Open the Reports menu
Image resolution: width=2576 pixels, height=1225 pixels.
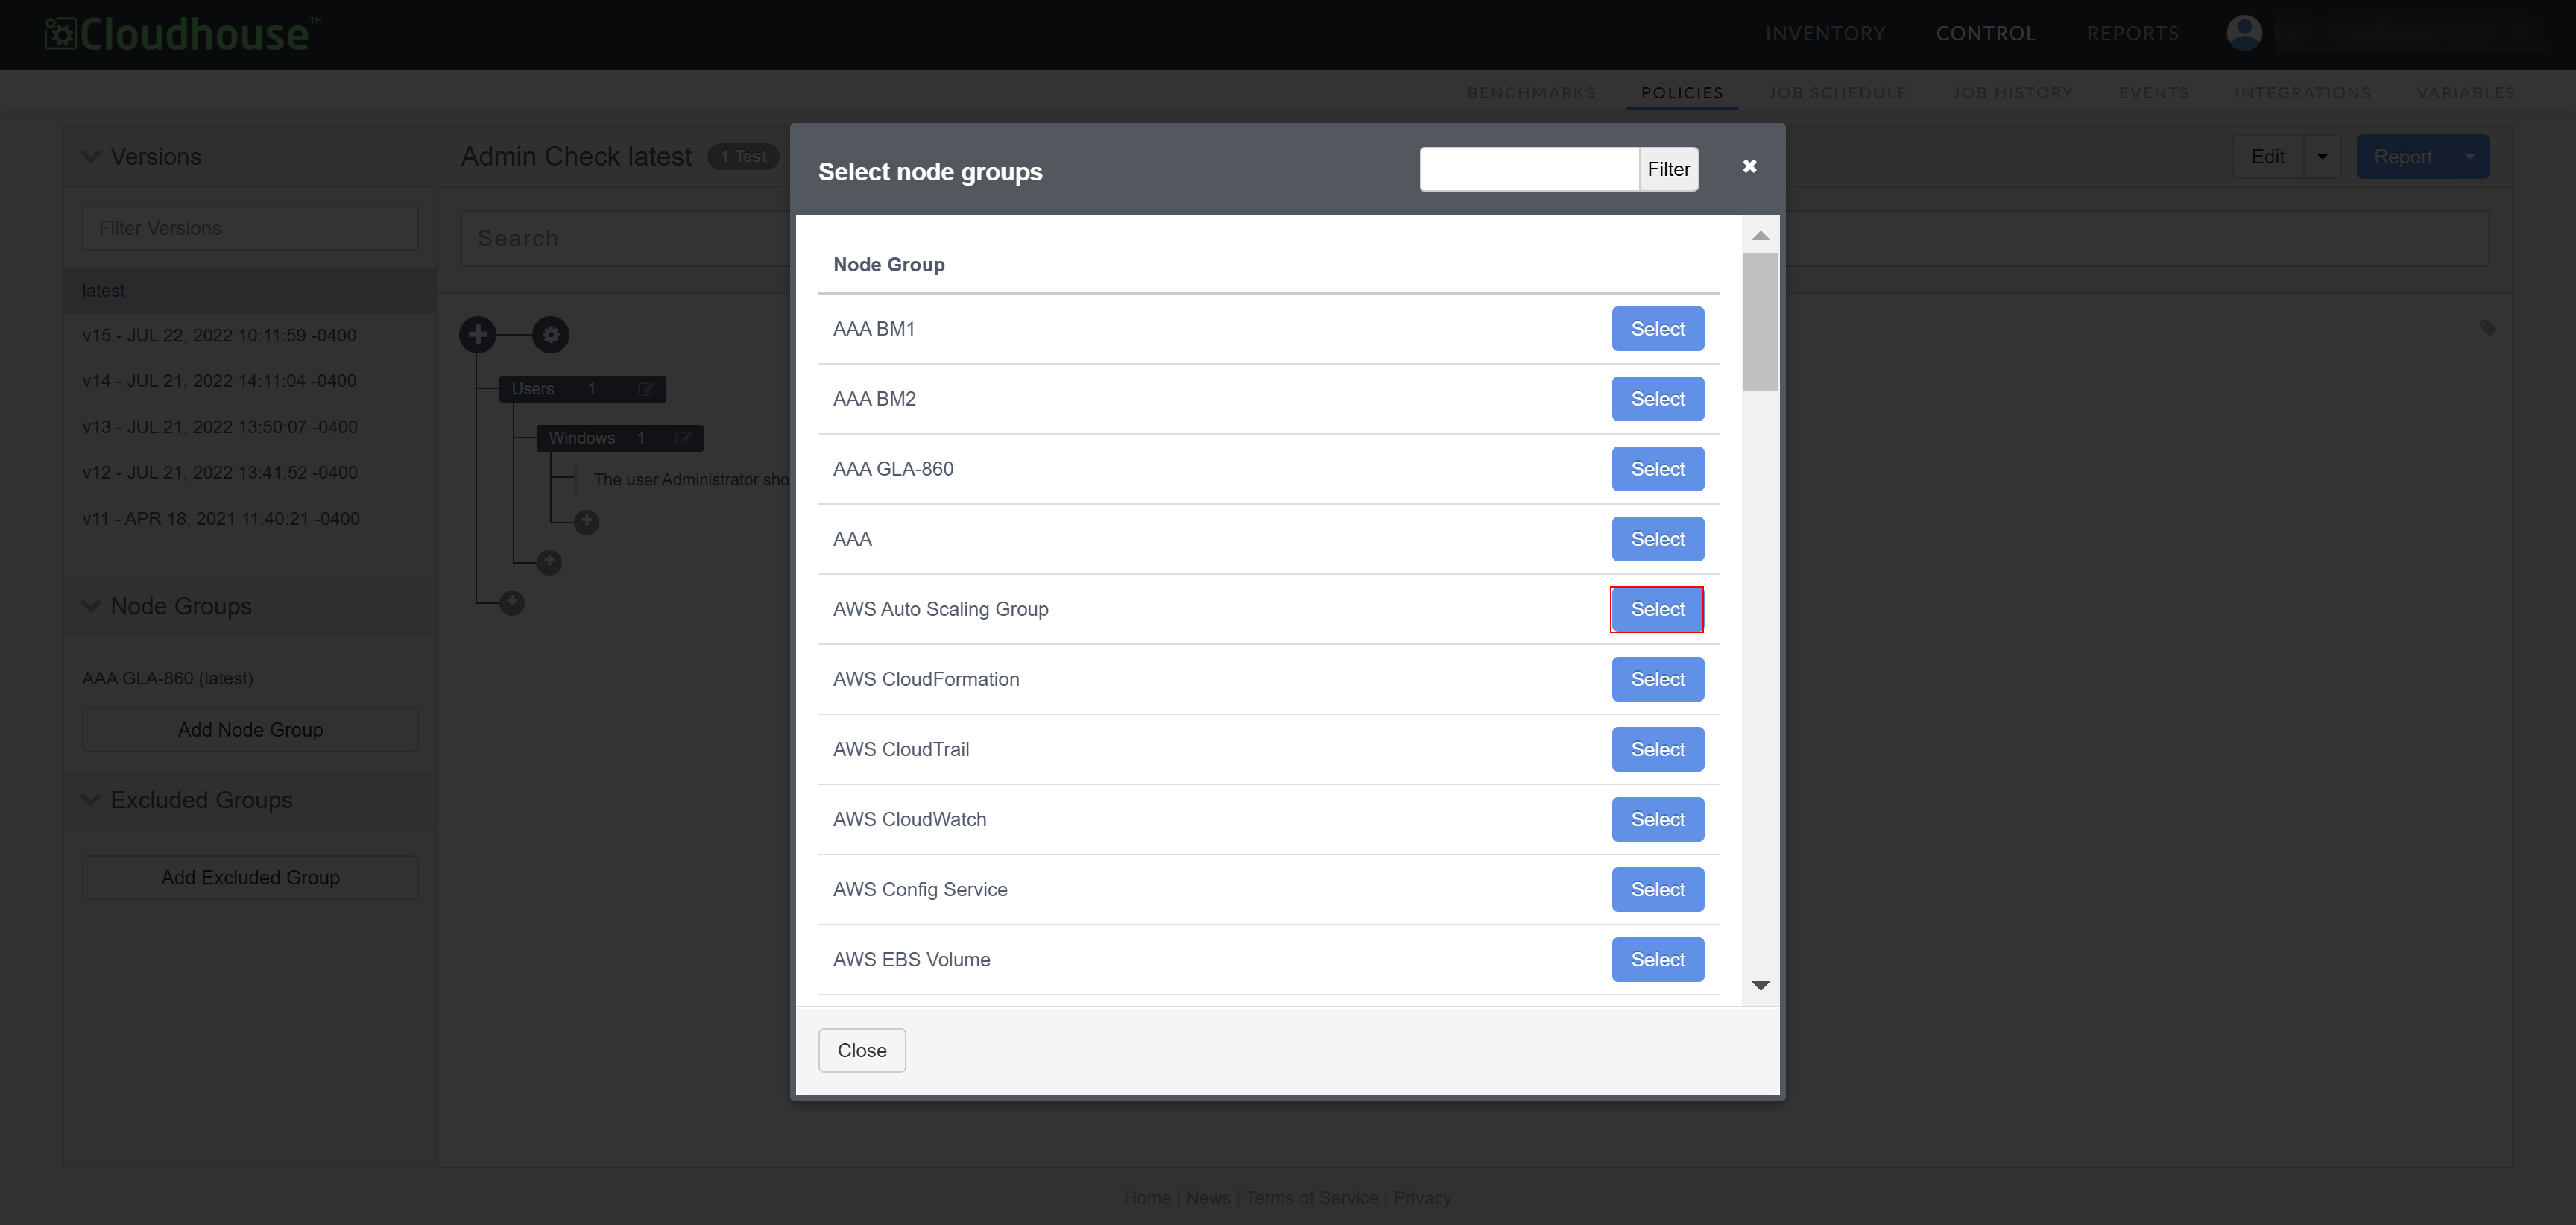[x=2133, y=33]
